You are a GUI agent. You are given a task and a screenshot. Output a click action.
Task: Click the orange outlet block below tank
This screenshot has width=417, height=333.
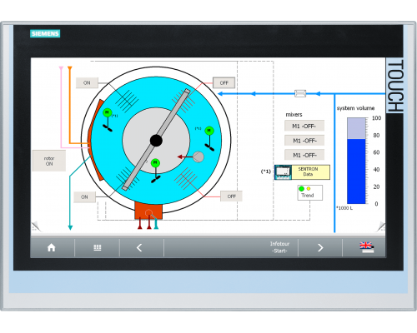pos(148,211)
